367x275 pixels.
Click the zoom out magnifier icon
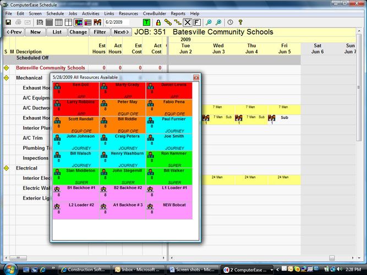(x=209, y=22)
